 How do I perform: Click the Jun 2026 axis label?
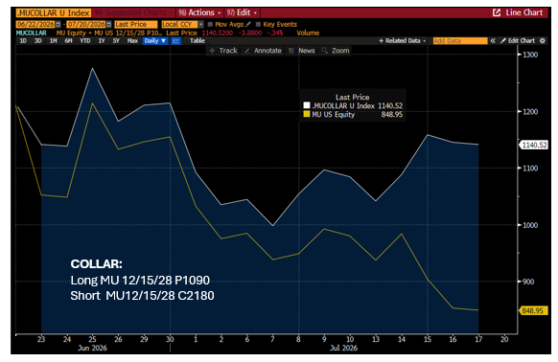pyautogui.click(x=92, y=348)
